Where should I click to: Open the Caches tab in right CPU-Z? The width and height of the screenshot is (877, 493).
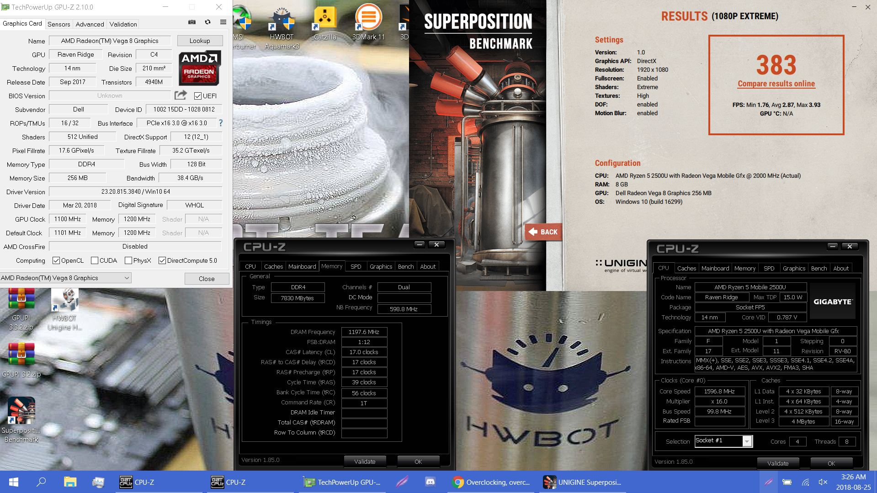(686, 268)
